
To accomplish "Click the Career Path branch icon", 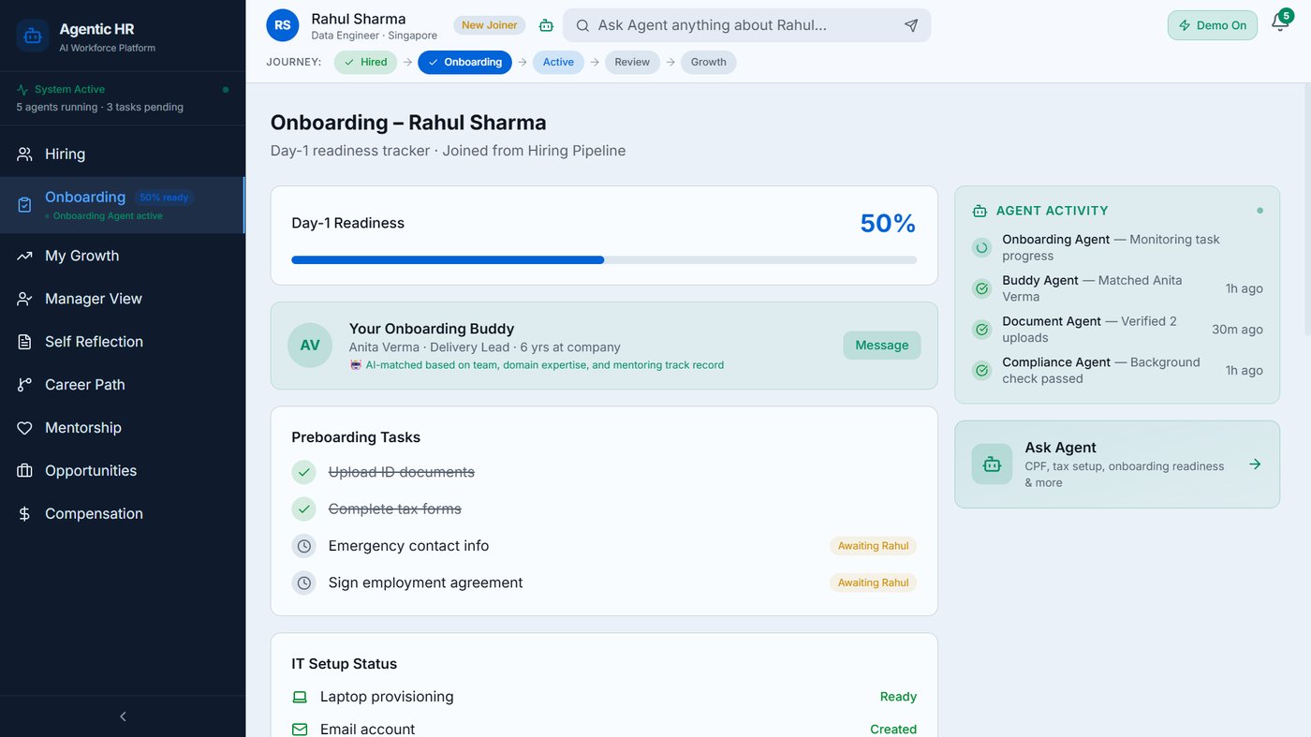I will (25, 385).
